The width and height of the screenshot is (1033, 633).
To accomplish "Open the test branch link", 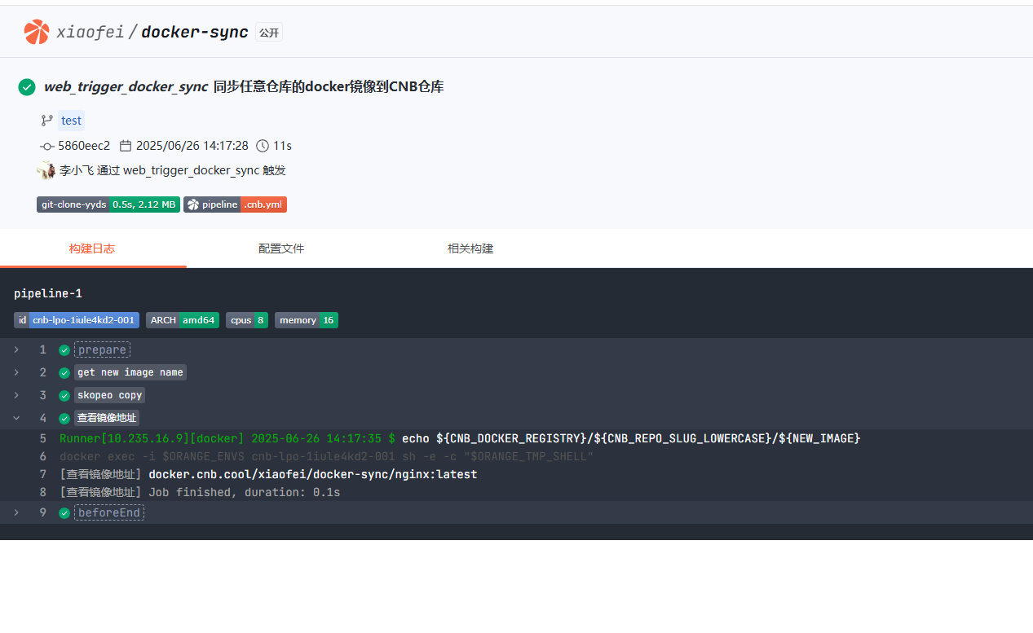I will [71, 121].
